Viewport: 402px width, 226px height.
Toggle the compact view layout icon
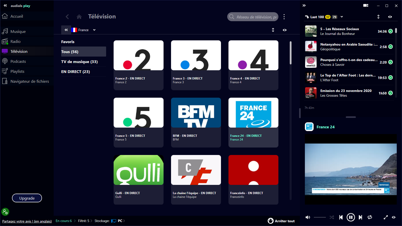366,5
